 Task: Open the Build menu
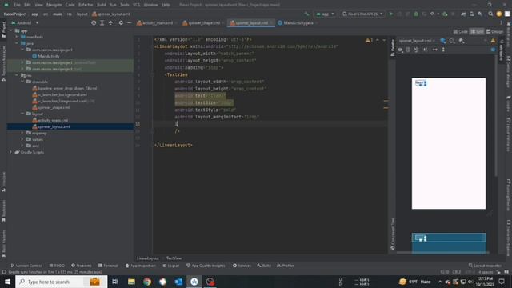coord(102,5)
